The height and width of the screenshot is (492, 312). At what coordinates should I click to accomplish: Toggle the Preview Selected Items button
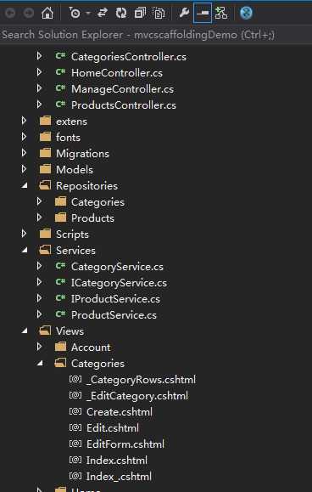point(203,14)
